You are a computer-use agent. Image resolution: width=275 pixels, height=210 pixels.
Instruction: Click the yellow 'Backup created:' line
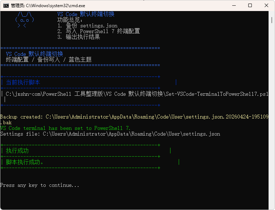tap(134, 117)
